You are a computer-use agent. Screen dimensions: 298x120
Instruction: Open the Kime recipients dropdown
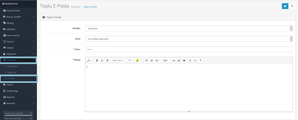(x=189, y=39)
